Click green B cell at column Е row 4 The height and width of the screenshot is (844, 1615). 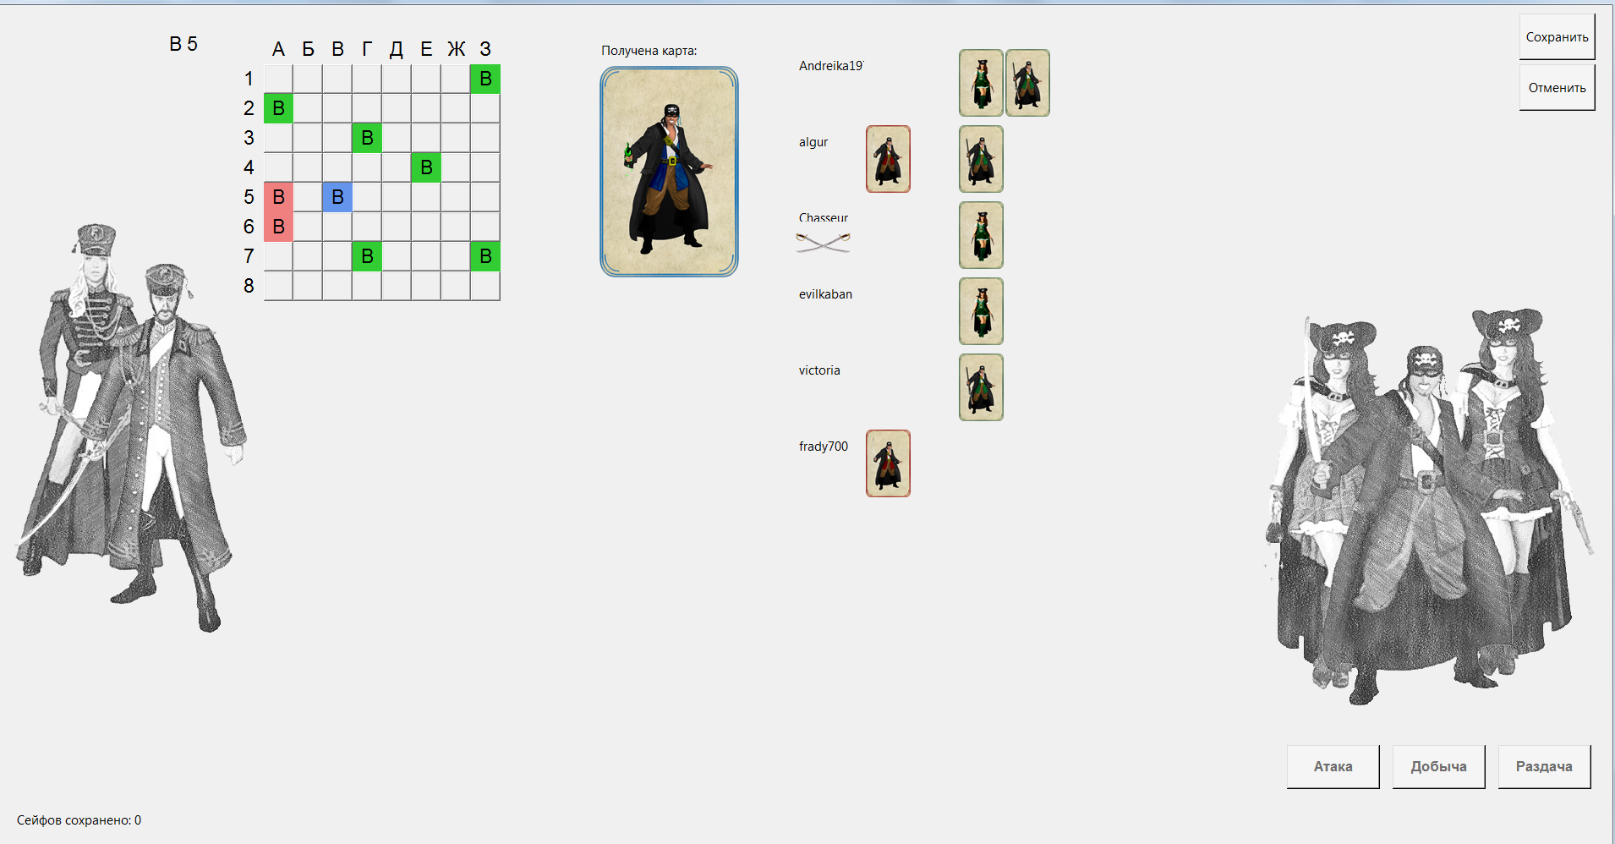426,167
